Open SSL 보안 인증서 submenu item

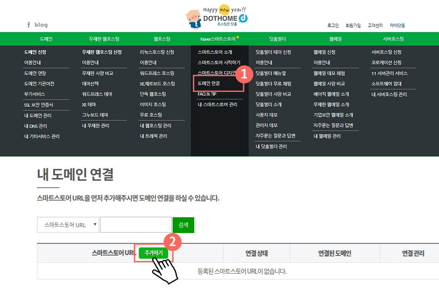point(38,105)
